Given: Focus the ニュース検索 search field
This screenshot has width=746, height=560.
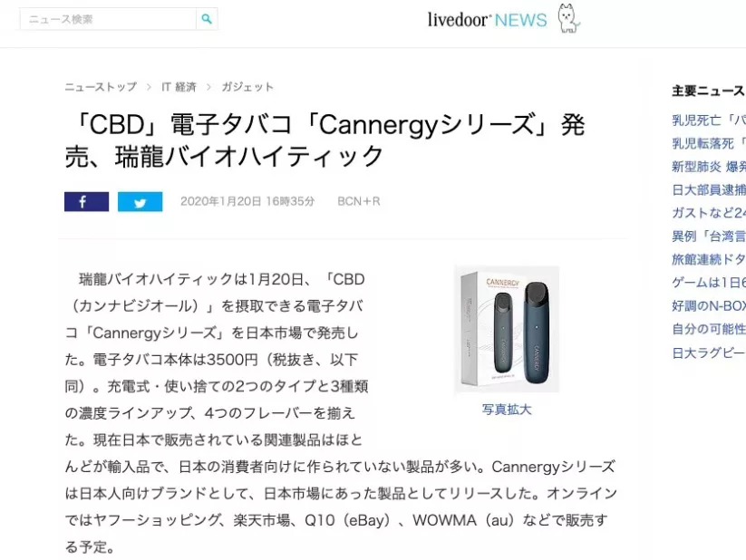Looking at the screenshot, I should pyautogui.click(x=108, y=19).
